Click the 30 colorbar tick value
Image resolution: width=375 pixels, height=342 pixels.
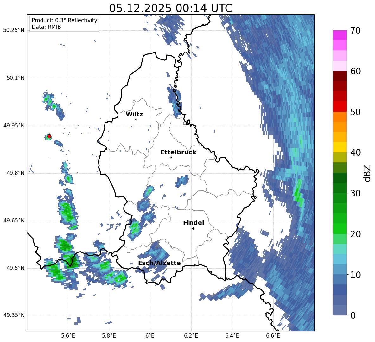pyautogui.click(x=355, y=193)
